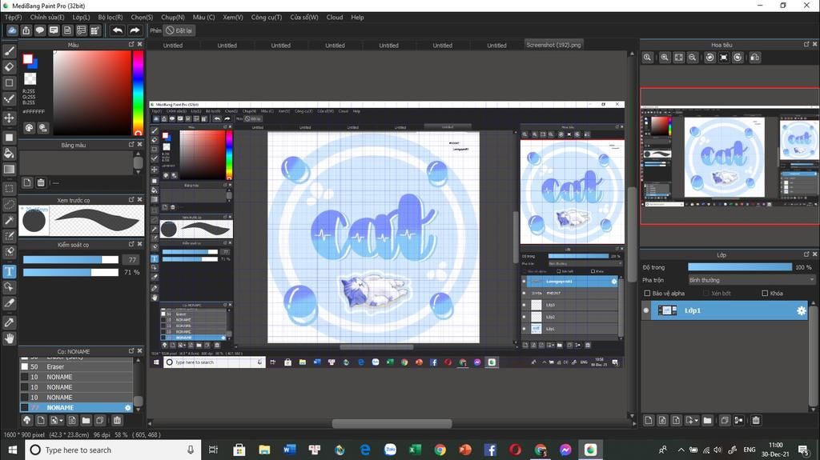Screen dimensions: 820x460
Task: Click the Đặt lại reset button
Action: (x=179, y=30)
